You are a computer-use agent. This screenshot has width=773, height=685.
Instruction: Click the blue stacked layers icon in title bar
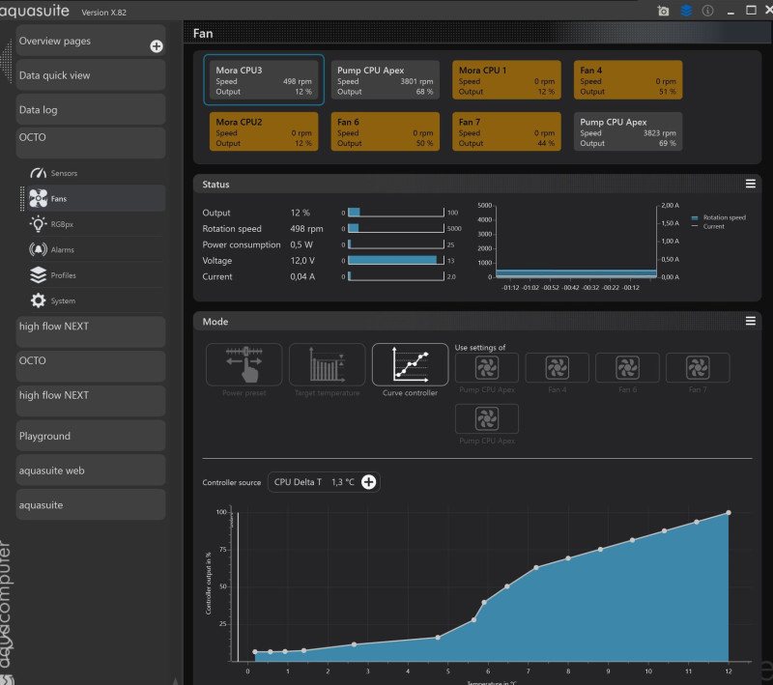(x=686, y=11)
